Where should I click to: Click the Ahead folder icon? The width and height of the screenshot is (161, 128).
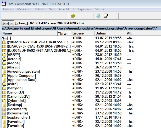point(4,67)
